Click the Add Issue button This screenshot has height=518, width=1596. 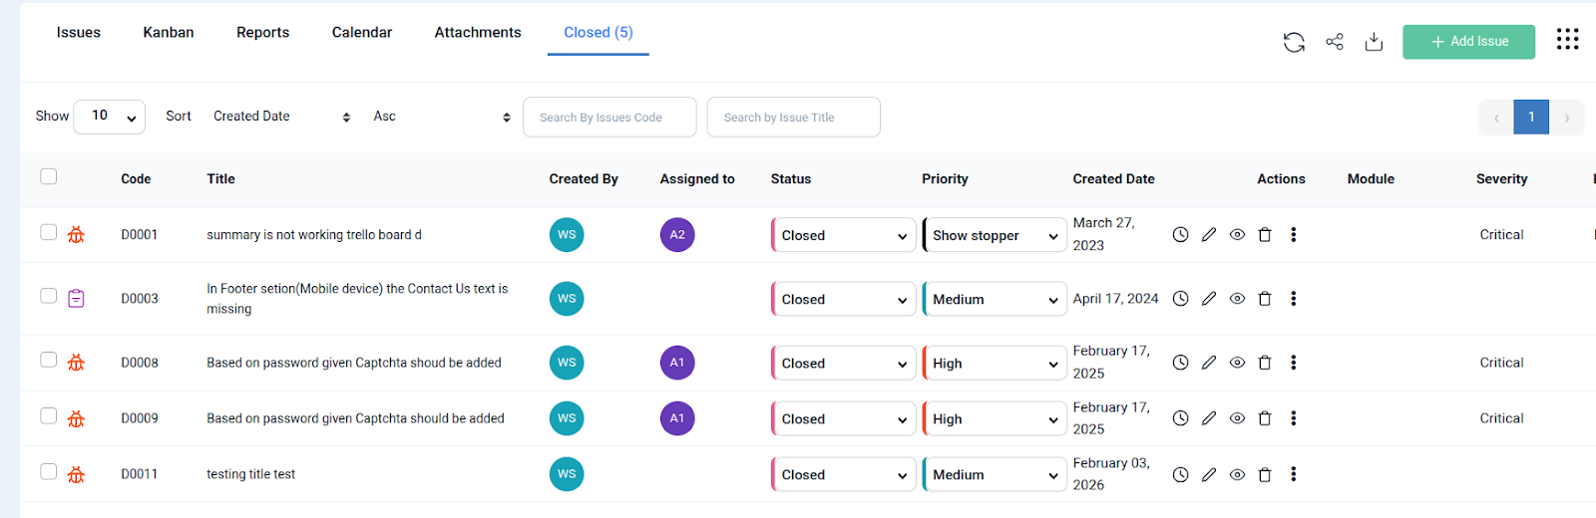tap(1468, 42)
